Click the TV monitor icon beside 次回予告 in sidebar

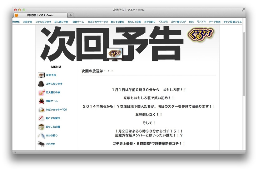[x=41, y=75]
